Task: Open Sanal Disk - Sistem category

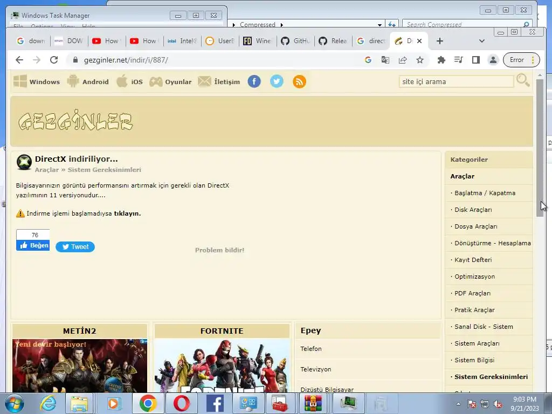Action: click(484, 327)
